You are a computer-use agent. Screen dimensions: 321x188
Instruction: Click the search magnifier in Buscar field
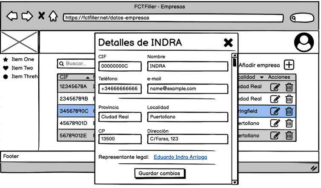click(61, 64)
